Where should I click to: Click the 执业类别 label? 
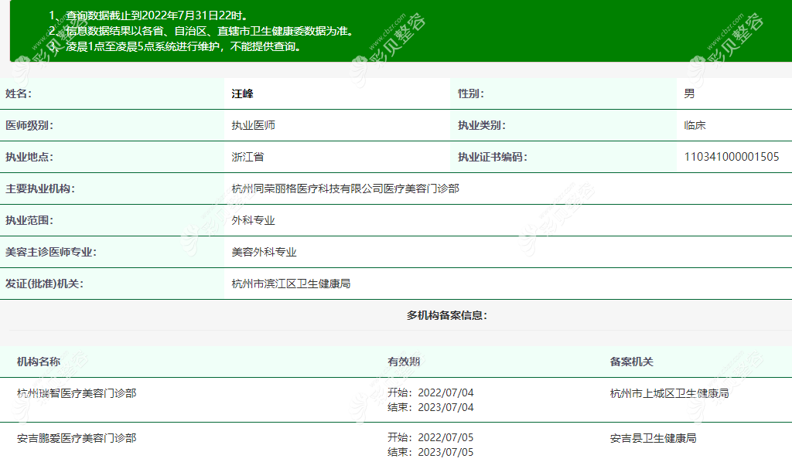tap(481, 126)
